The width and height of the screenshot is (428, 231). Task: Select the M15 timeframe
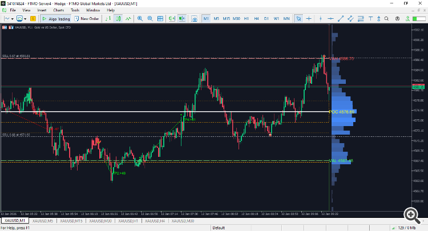pos(227,19)
